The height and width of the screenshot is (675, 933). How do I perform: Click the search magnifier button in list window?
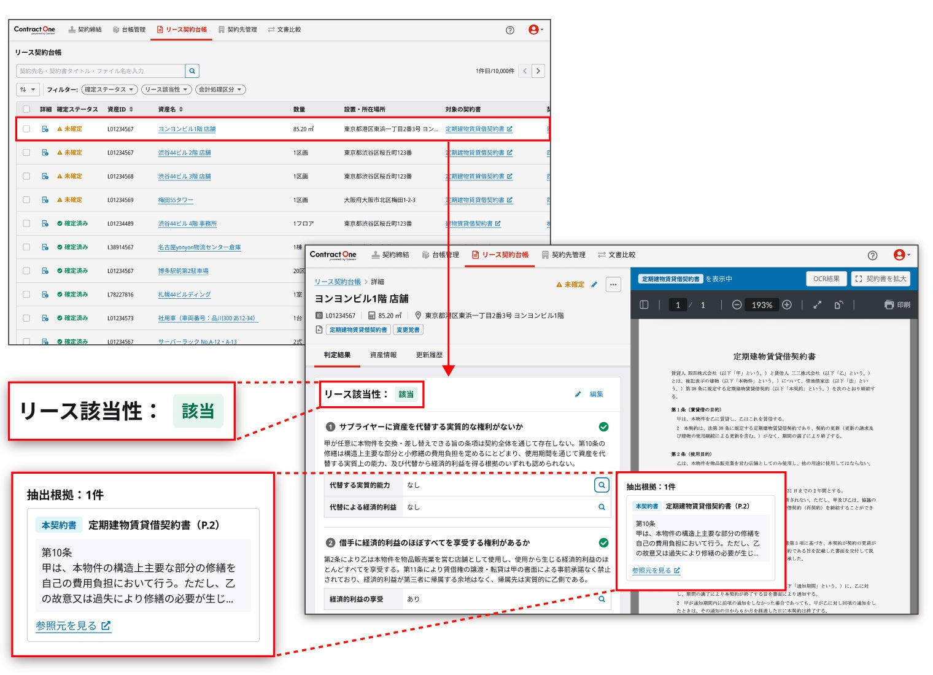(192, 71)
